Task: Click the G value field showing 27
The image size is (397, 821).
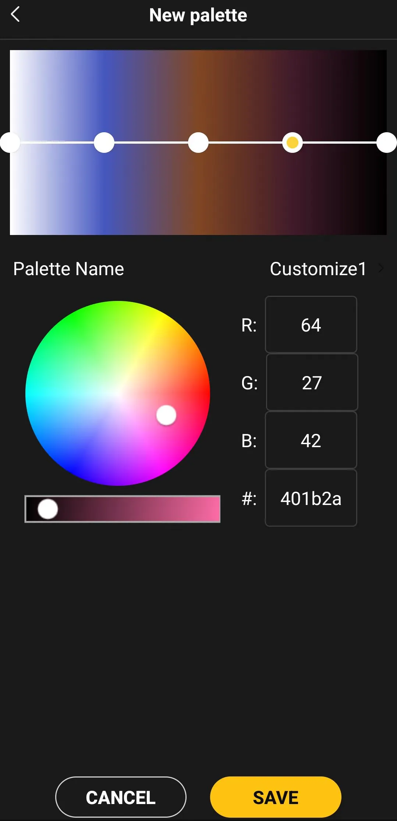Action: 312,382
